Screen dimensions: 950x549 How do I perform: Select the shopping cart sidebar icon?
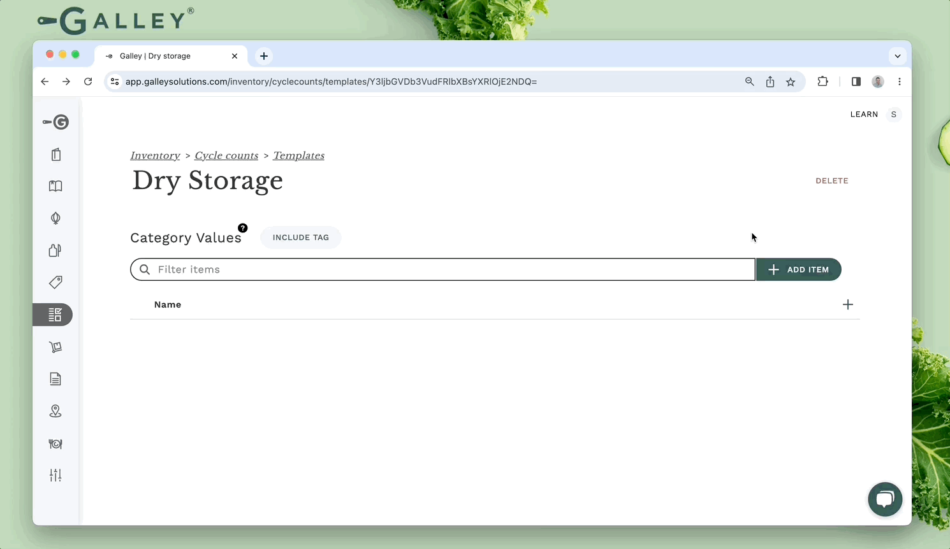click(x=56, y=347)
